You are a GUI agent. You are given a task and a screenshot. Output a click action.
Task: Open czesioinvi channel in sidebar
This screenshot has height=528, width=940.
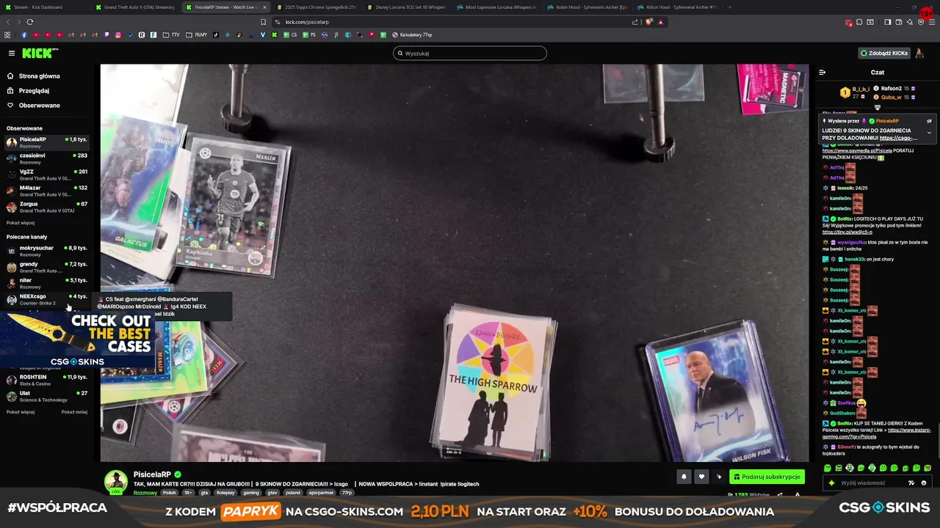(47, 158)
